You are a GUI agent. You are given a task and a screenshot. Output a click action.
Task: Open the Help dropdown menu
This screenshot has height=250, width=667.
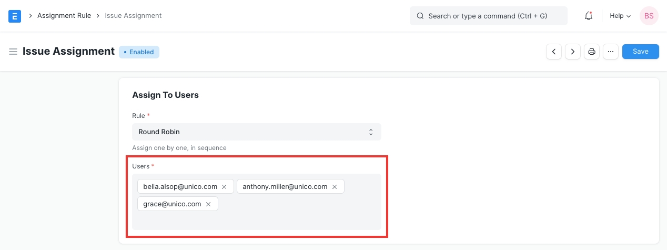620,16
